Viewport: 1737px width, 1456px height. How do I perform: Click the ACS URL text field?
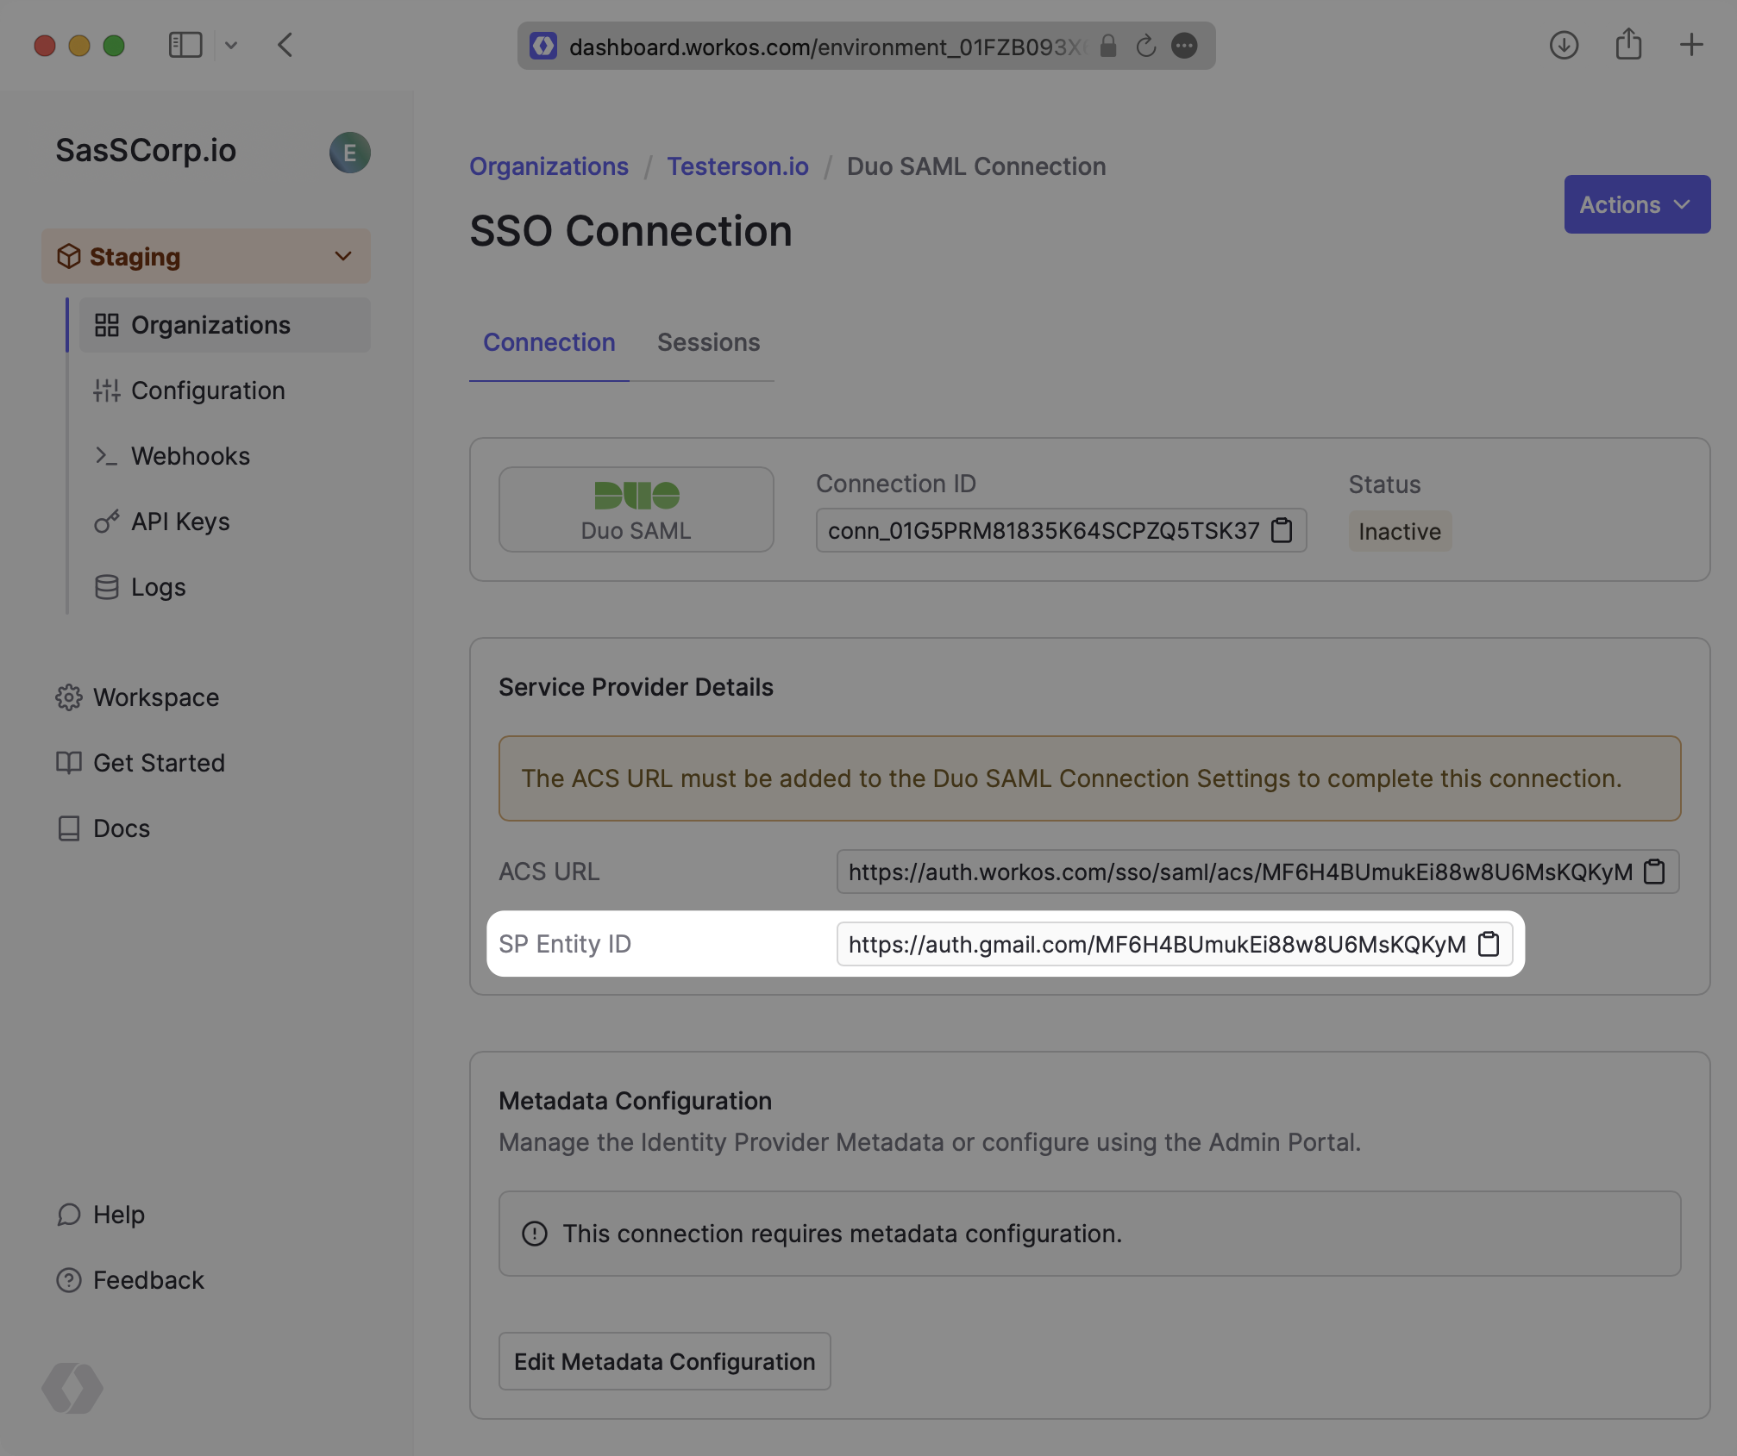1239,872
